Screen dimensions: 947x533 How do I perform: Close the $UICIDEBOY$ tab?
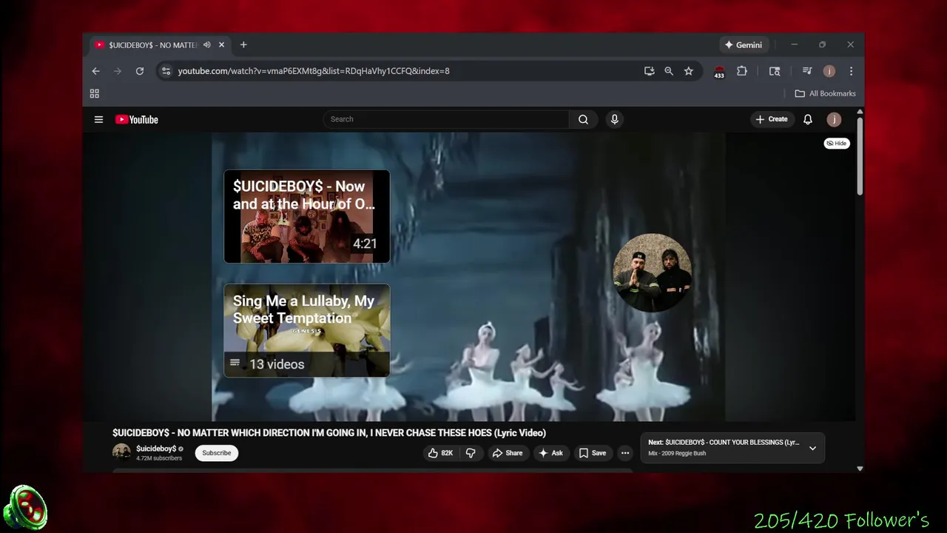click(x=221, y=45)
